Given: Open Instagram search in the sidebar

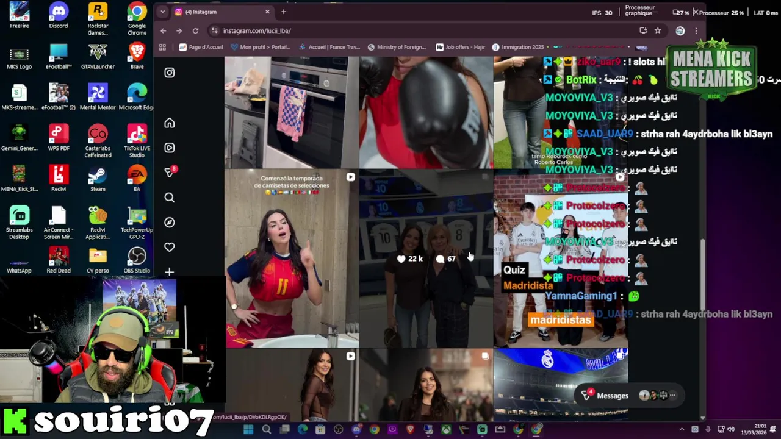Looking at the screenshot, I should pyautogui.click(x=169, y=198).
